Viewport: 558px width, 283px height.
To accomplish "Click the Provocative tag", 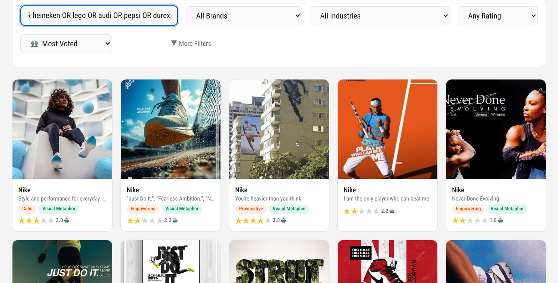I will 251,209.
